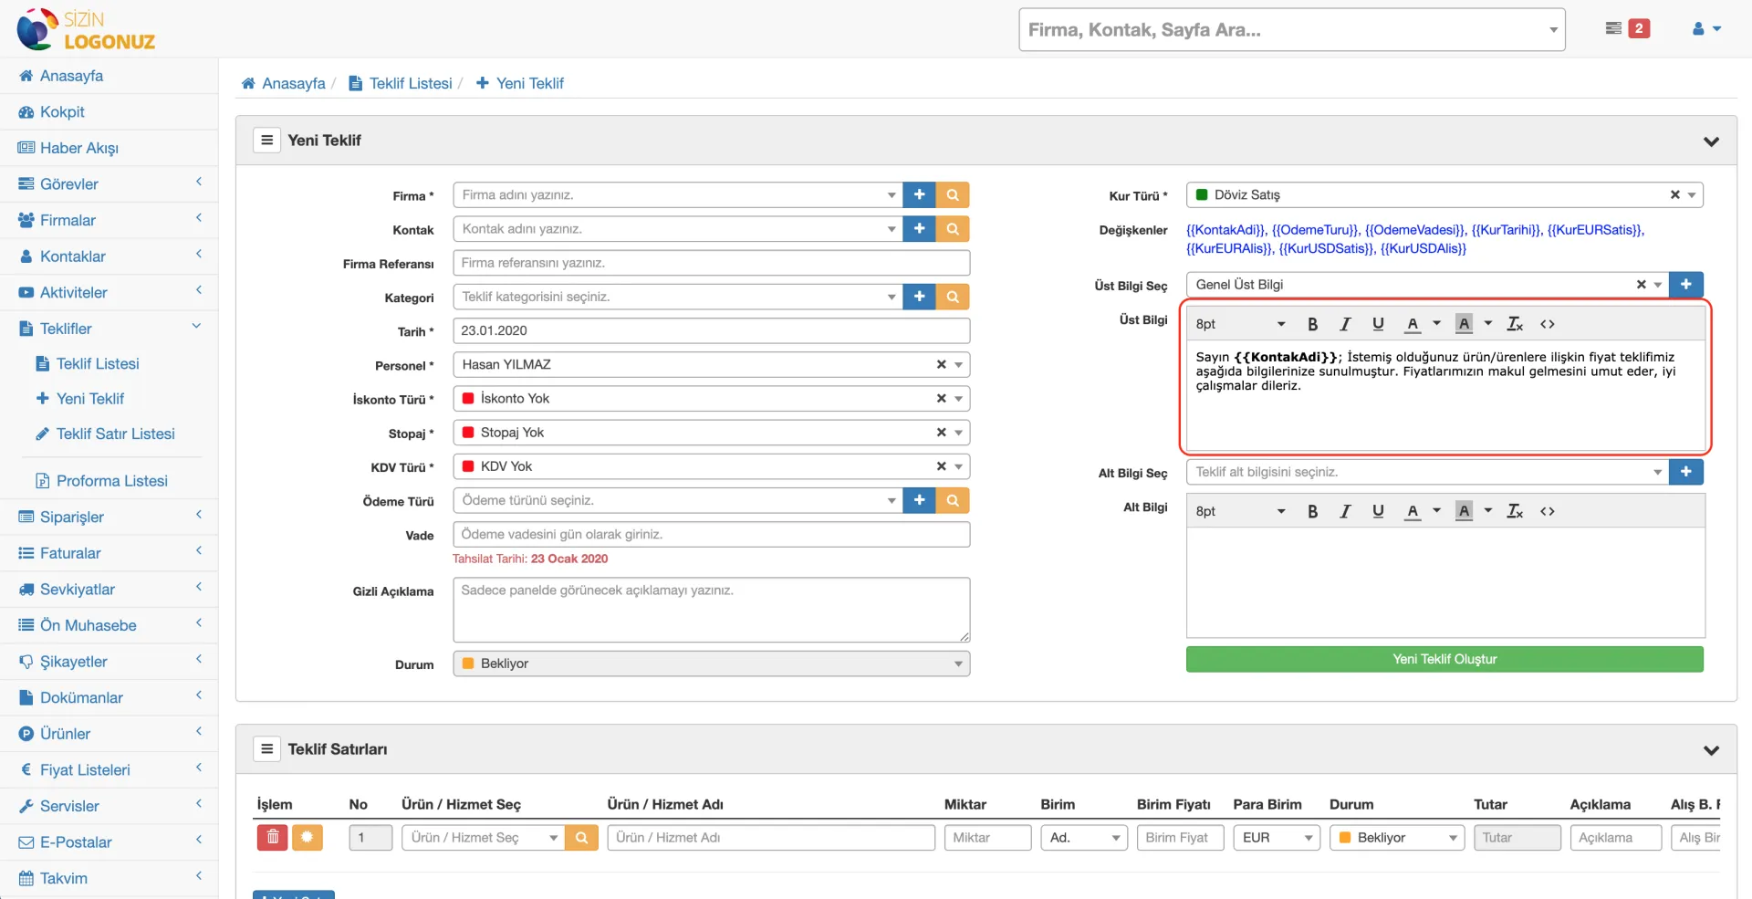1752x899 pixels.
Task: Add new Üst Bilgi template with plus button
Action: [1686, 284]
